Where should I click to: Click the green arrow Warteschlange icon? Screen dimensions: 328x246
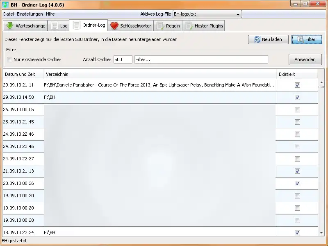click(x=10, y=26)
